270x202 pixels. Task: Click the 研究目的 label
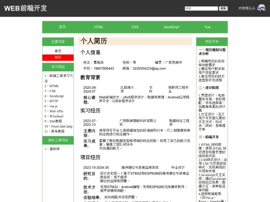(89, 176)
